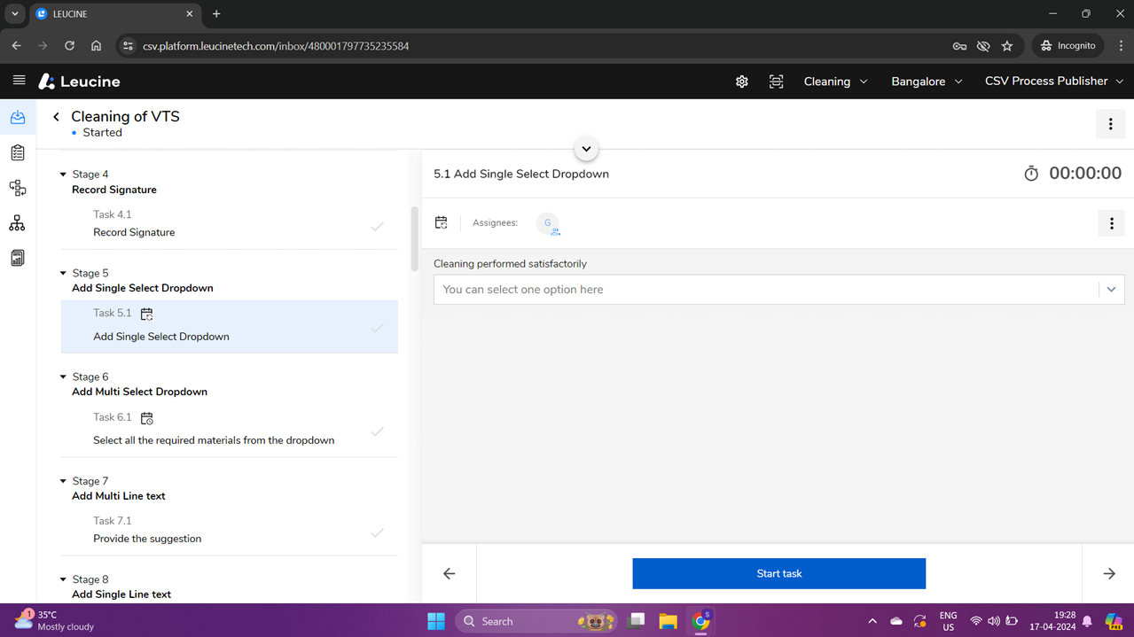Toggle the Task 7.1 Provide the suggestion checkmark
Image resolution: width=1134 pixels, height=637 pixels.
(x=378, y=533)
